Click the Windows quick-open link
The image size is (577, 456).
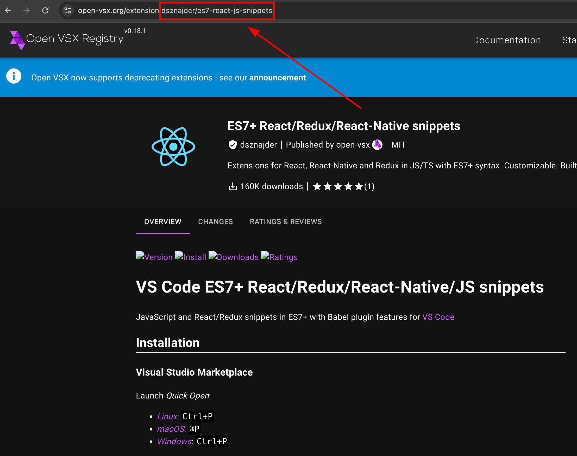174,441
